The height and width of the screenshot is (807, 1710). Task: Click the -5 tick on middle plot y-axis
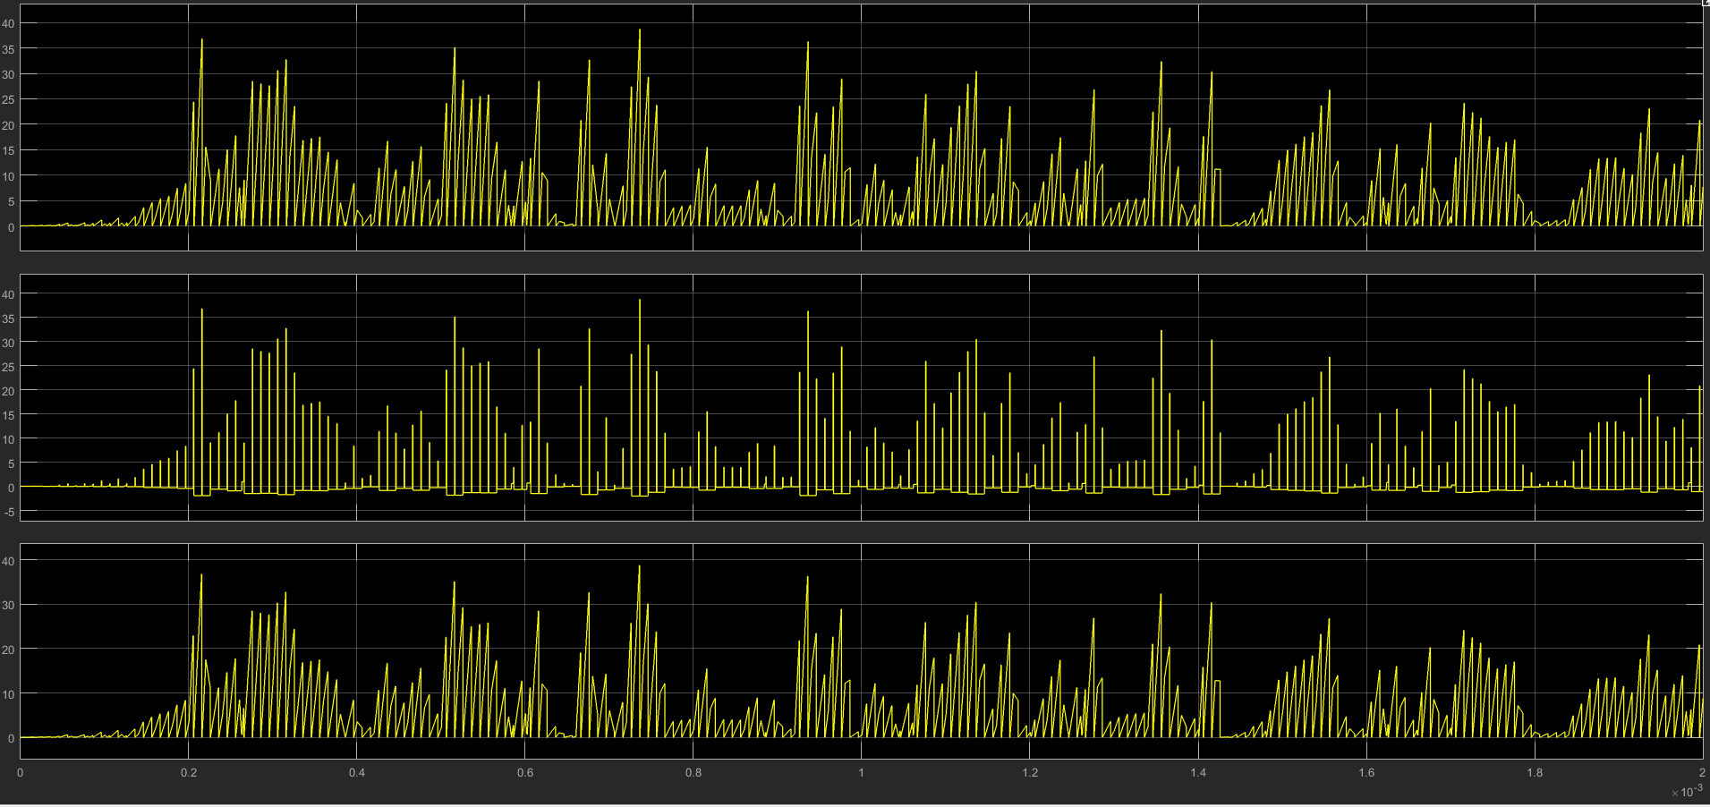click(x=8, y=512)
